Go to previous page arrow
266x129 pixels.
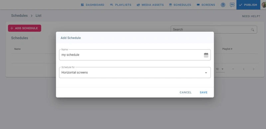pos(244,69)
